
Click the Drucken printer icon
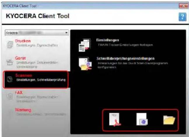coord(10,45)
